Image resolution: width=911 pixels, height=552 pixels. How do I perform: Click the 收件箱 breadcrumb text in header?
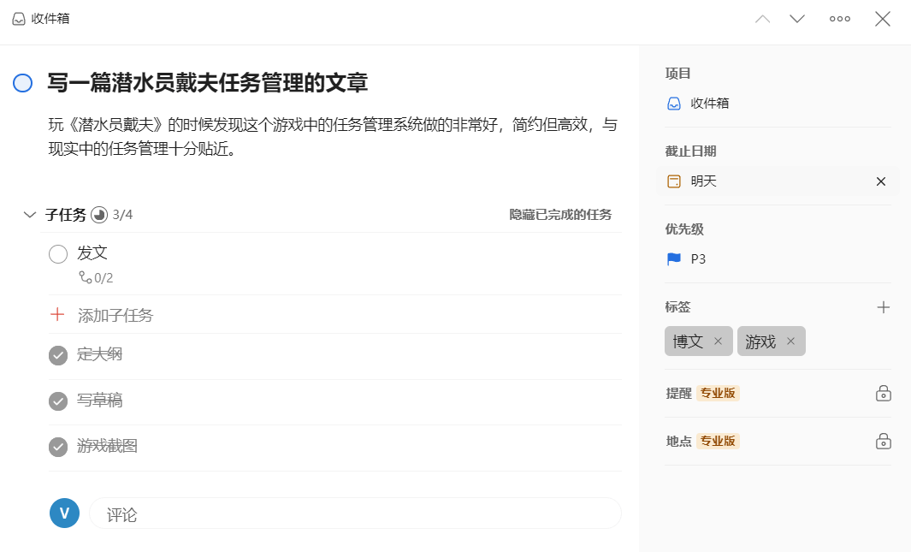(x=50, y=19)
